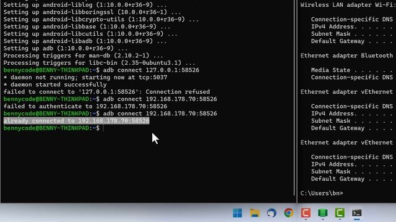This screenshot has height=222, width=396.
Task: Click the left terminal's vertical scrollbar
Action: click(295, 98)
